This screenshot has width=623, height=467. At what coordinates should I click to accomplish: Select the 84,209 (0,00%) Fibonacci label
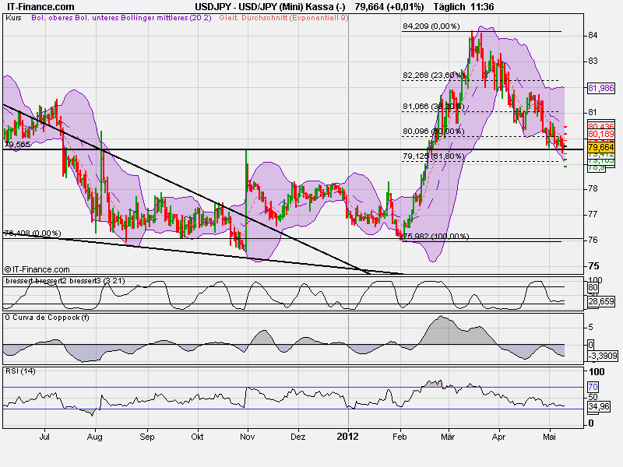point(431,26)
